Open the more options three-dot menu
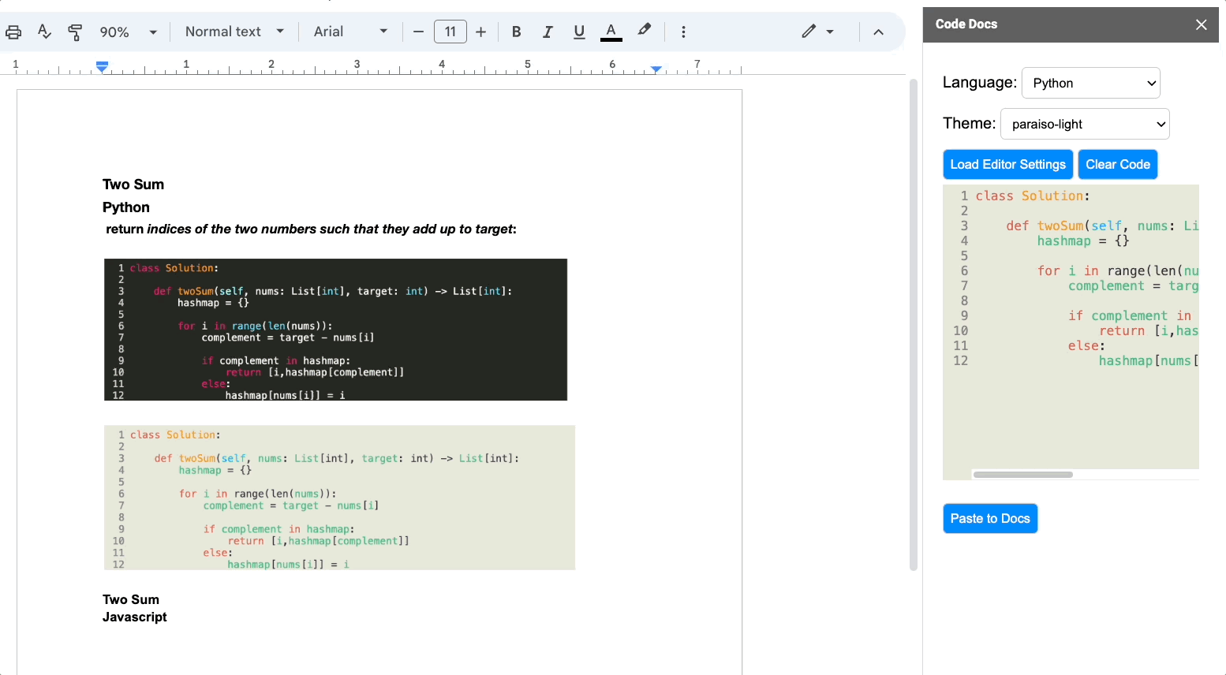Screen dimensions: 1226x675 (x=683, y=32)
